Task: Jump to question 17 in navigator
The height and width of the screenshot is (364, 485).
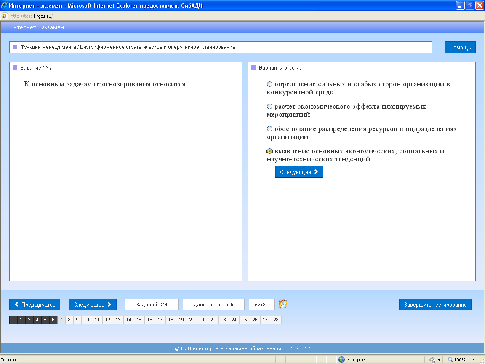Action: (x=160, y=320)
